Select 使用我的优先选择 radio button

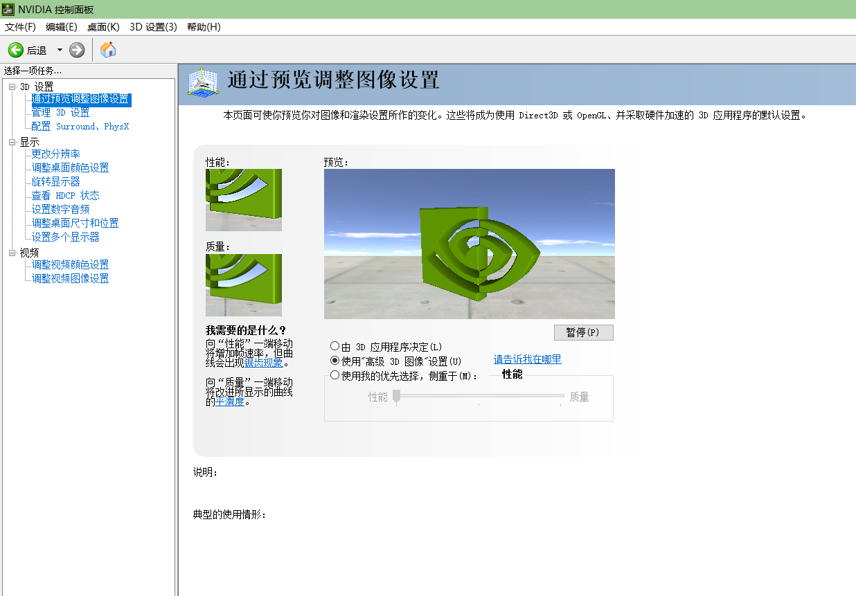[335, 375]
